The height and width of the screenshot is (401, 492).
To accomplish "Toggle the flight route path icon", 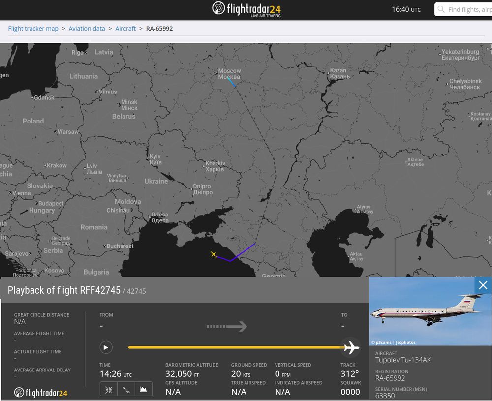I will 126,389.
